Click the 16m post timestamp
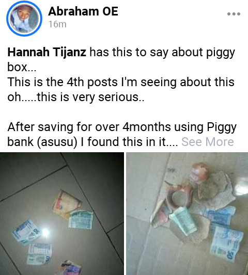Viewport: 248px width, 275px height. tap(57, 24)
